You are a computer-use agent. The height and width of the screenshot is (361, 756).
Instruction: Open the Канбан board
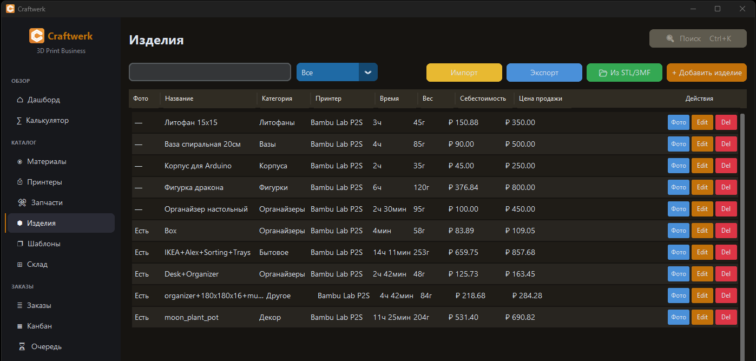tap(39, 326)
